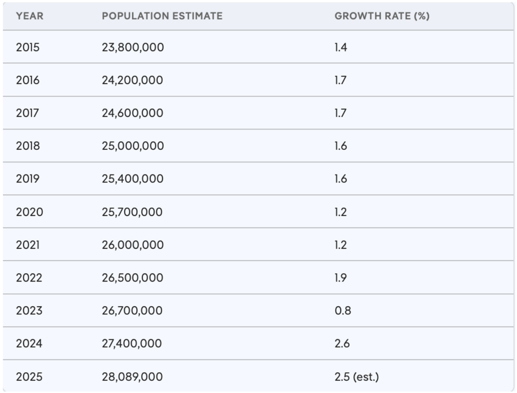The image size is (517, 393).
Task: Select the 0.8 growth rate cell
Action: (x=343, y=311)
